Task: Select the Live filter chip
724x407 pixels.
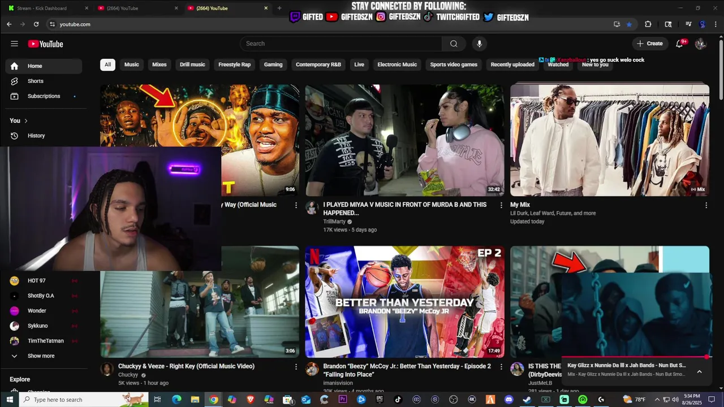Action: pyautogui.click(x=359, y=64)
